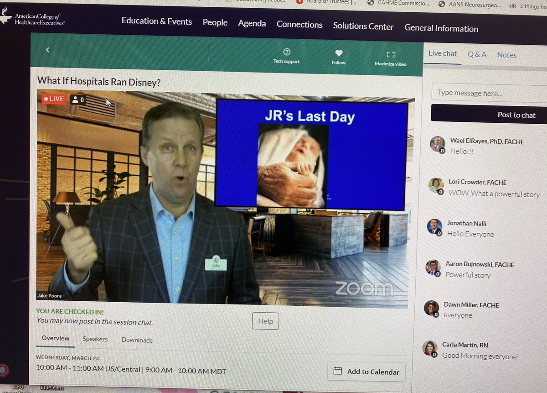Select the Speakers tab
Image resolution: width=547 pixels, height=393 pixels.
point(95,339)
